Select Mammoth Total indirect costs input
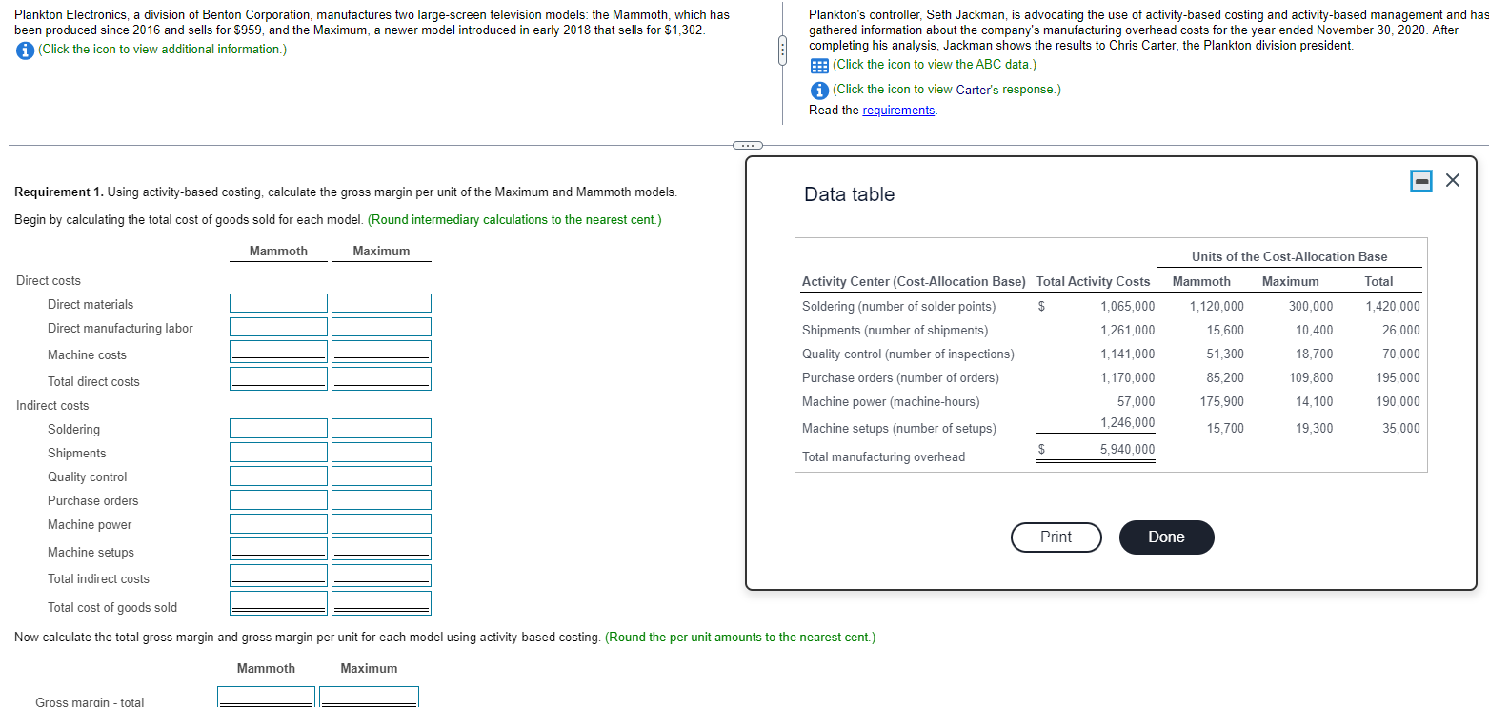The height and width of the screenshot is (709, 1489). (x=278, y=576)
